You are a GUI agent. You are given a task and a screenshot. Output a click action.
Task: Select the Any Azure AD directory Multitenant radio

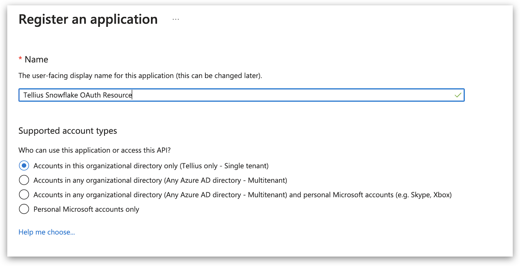tap(24, 180)
